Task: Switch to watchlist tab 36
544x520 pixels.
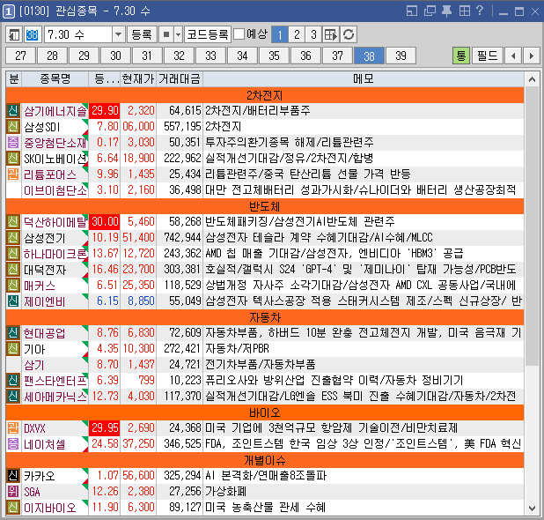Action: [305, 56]
